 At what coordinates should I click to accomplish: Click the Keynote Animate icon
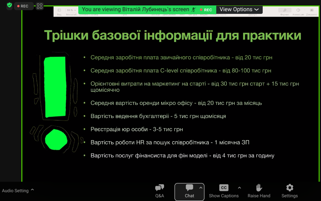pyautogui.click(x=298, y=10)
